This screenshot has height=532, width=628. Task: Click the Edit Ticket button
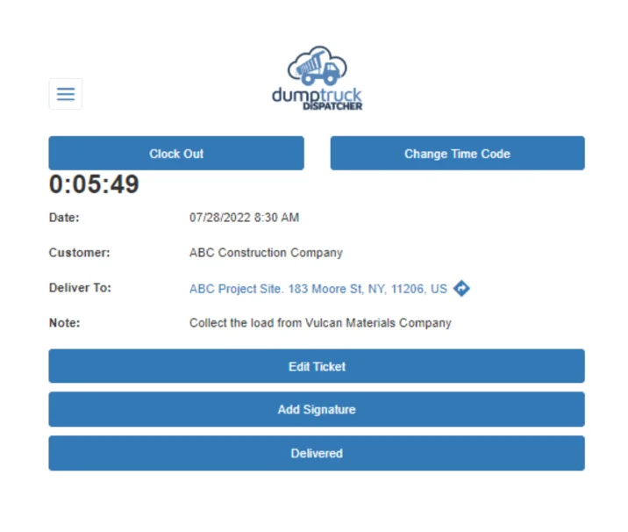tap(317, 366)
